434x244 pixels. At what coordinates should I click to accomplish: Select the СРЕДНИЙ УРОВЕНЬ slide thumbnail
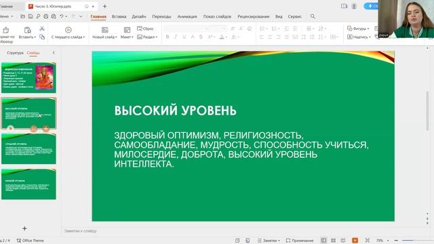tap(28, 149)
